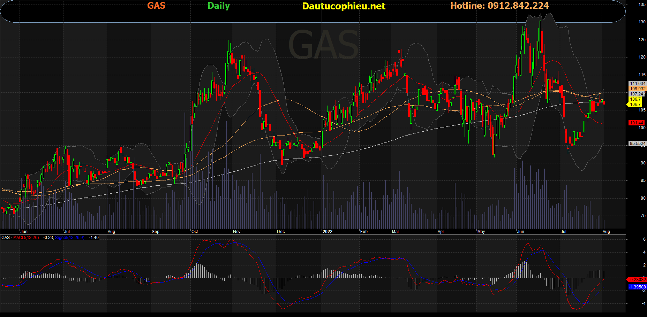
Task: Click the Hotline 0912.842.224 text
Action: [499, 6]
